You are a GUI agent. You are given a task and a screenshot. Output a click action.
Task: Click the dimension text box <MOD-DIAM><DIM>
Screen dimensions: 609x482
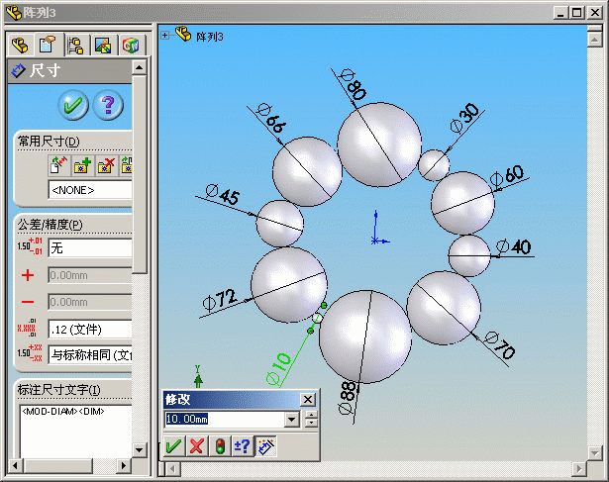pos(75,431)
